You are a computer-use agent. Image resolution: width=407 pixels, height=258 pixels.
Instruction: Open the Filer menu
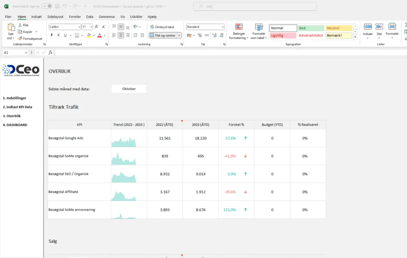[8, 17]
